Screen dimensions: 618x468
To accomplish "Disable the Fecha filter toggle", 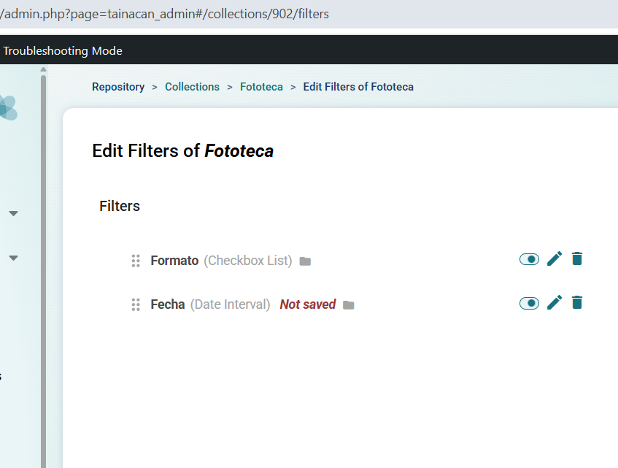I will click(x=529, y=303).
